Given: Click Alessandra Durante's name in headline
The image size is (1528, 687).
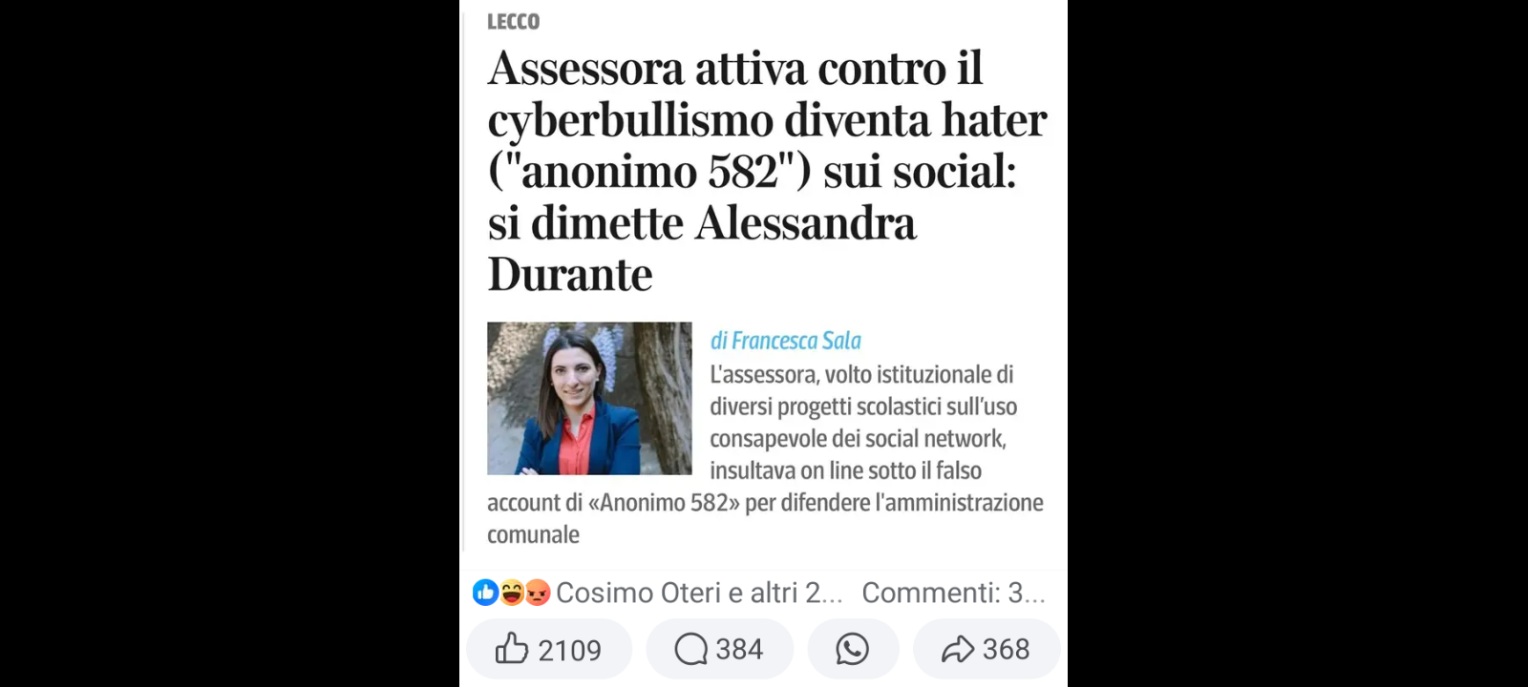Looking at the screenshot, I should click(702, 248).
